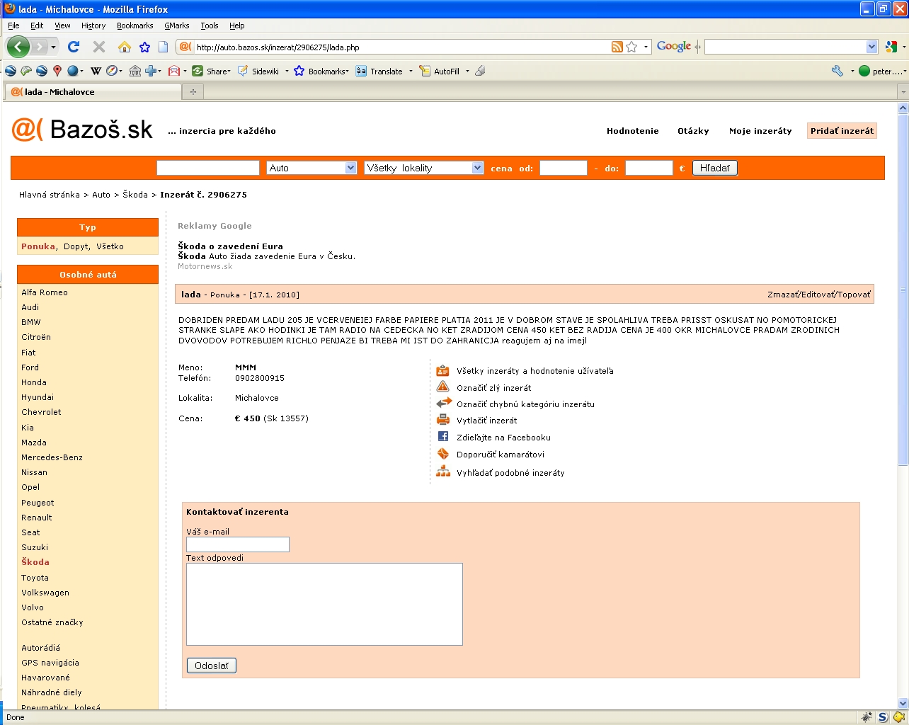This screenshot has width=909, height=725.
Task: Open Sidewiki from the toolbar
Action: tap(259, 71)
